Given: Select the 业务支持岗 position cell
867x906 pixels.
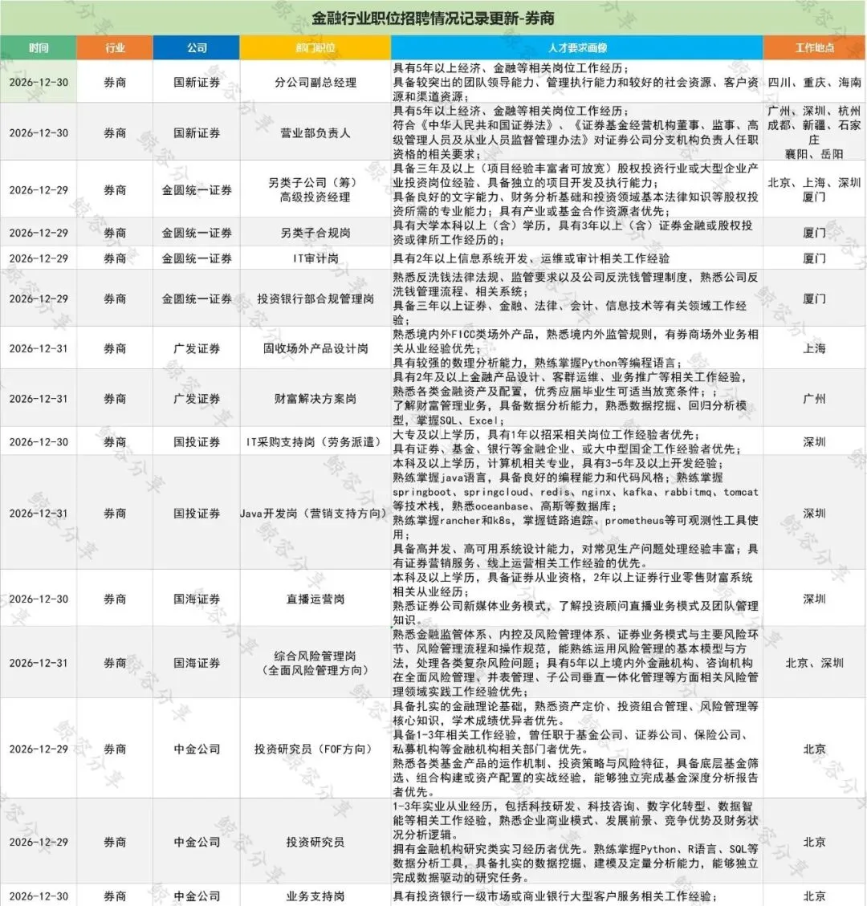Looking at the screenshot, I should coord(315,896).
